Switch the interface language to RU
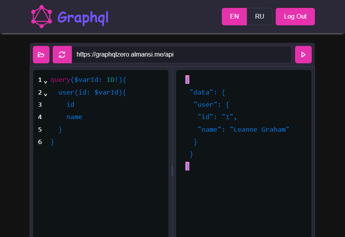The width and height of the screenshot is (345, 237). coord(259,16)
